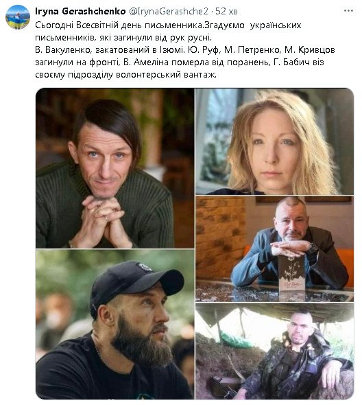Viewport: 362px width, 405px height.
Task: Click the display name Iryna Gerashchenko
Action: (x=80, y=11)
